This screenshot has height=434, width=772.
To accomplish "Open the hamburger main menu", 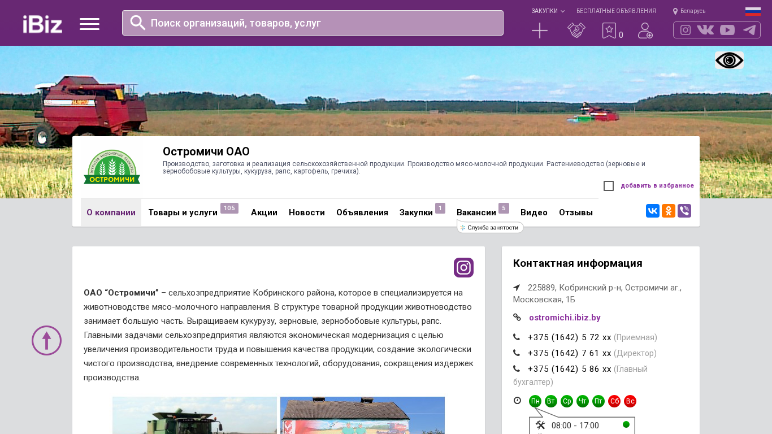I will coord(89,24).
